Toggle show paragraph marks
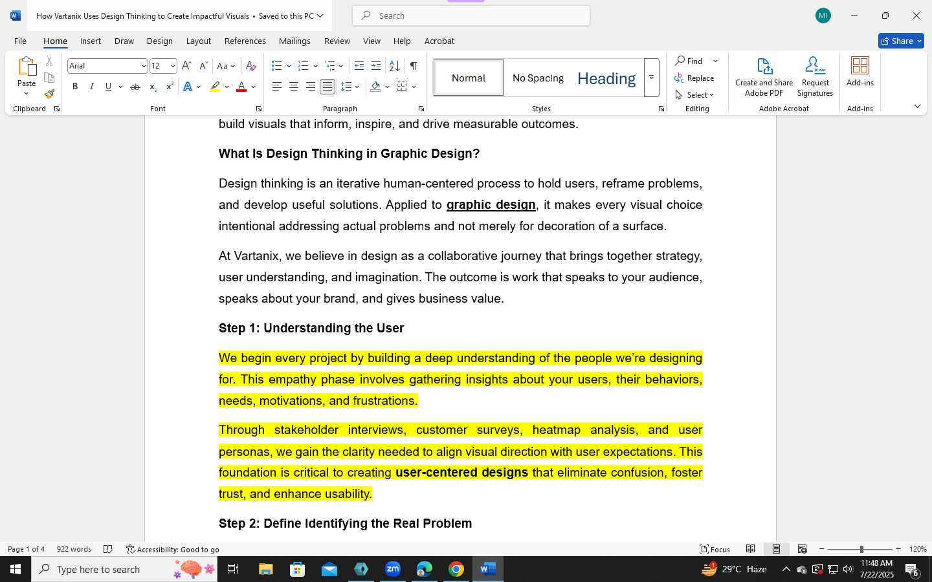Viewport: 932px width, 582px height. click(x=413, y=66)
